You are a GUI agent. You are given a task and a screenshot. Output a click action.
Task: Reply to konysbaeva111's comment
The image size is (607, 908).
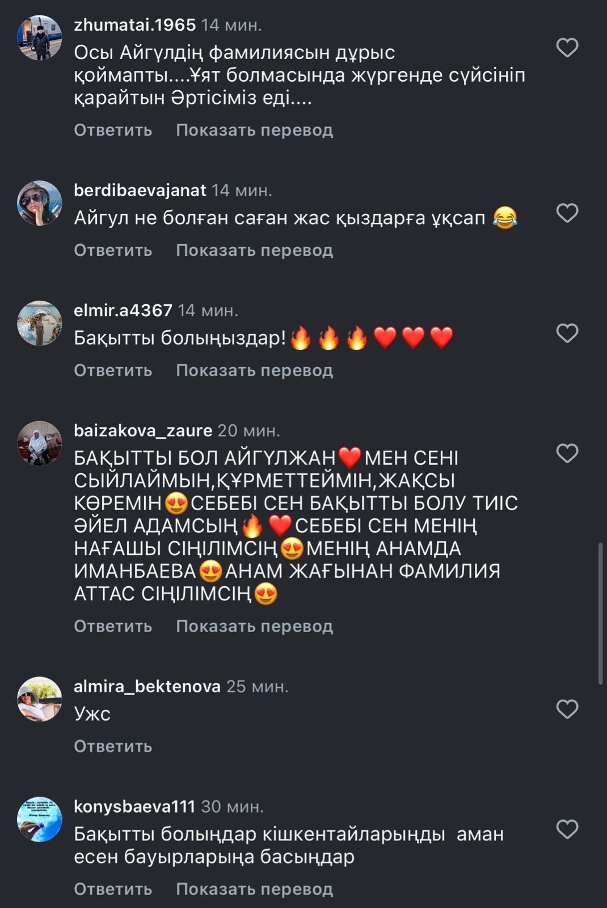[113, 889]
